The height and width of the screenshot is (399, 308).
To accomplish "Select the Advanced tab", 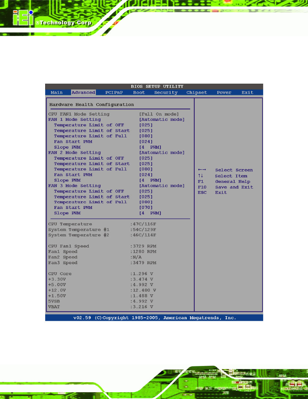I will [x=83, y=93].
